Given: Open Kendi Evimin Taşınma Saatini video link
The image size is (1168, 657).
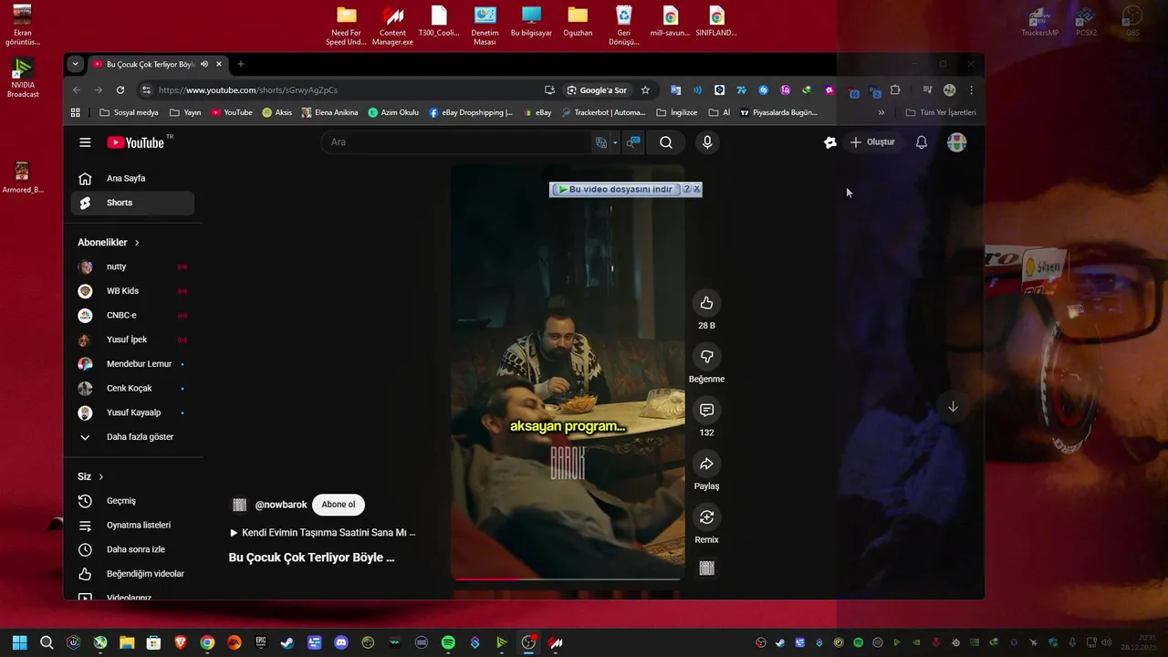Looking at the screenshot, I should click(x=322, y=533).
